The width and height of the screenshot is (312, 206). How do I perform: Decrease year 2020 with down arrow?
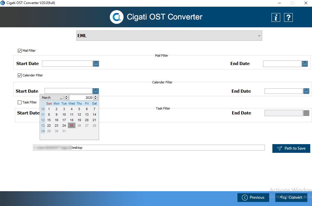pos(96,98)
